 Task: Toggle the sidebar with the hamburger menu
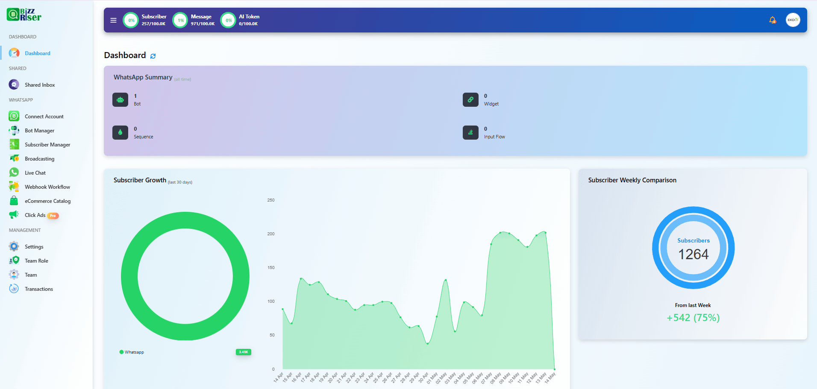click(x=113, y=20)
